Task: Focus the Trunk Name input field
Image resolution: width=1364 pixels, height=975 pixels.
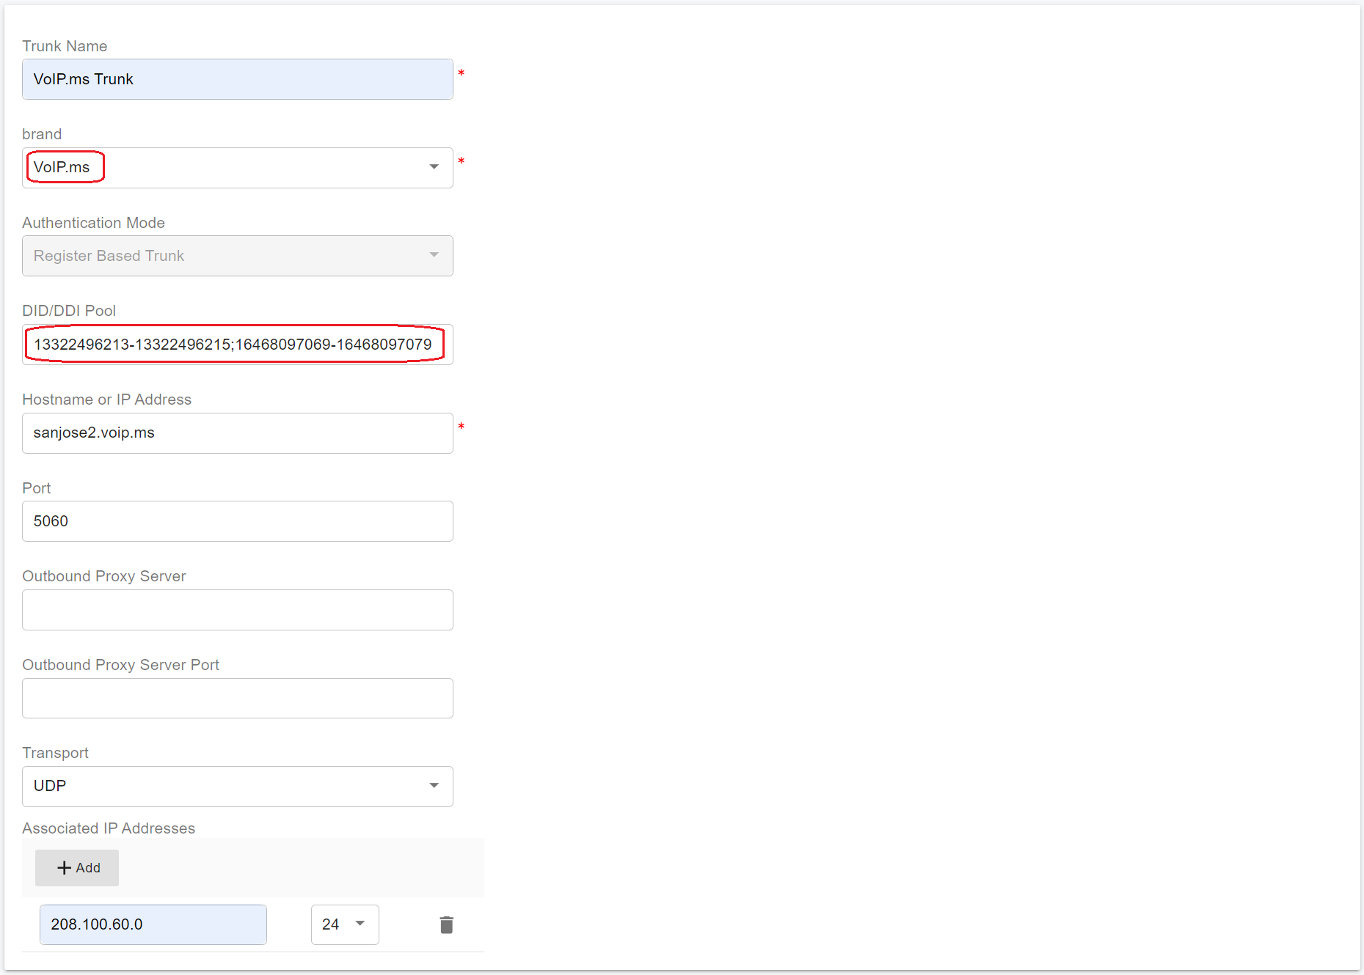Action: point(237,79)
